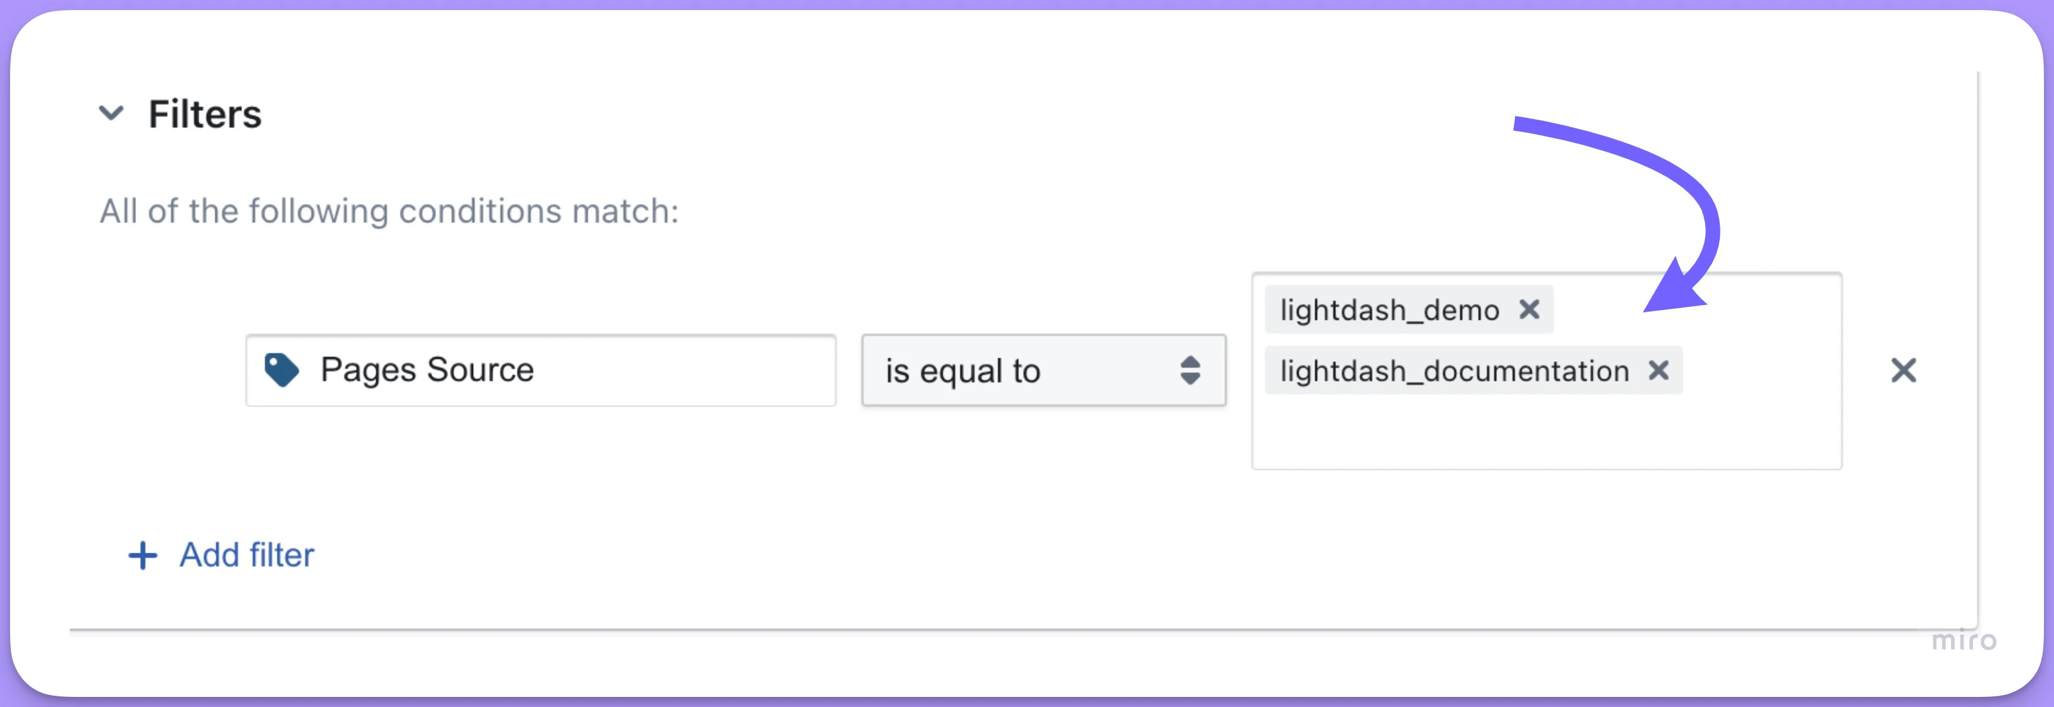Image resolution: width=2054 pixels, height=707 pixels.
Task: Click the tag icon beside Pages Source
Action: (x=282, y=370)
